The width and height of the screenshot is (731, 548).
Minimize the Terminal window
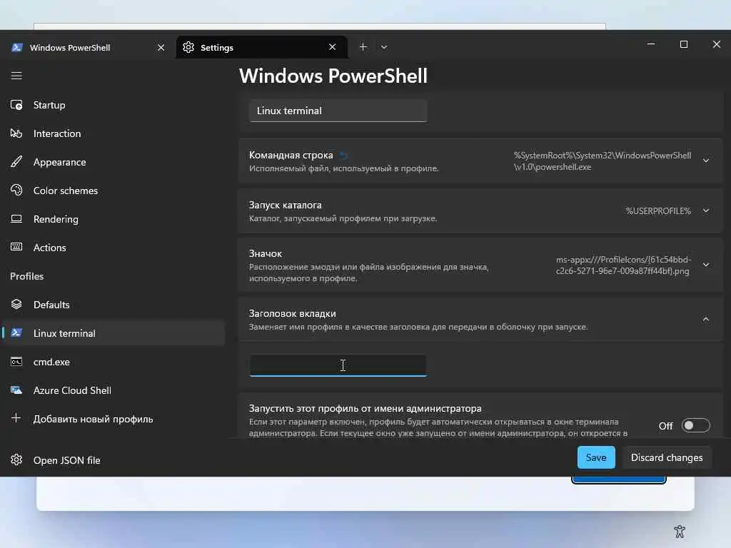[x=651, y=44]
